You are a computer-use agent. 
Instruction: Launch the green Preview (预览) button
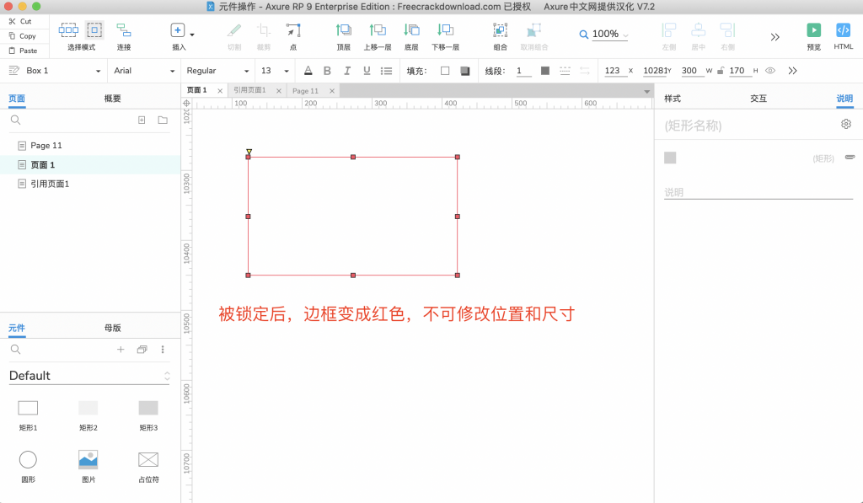coord(813,30)
